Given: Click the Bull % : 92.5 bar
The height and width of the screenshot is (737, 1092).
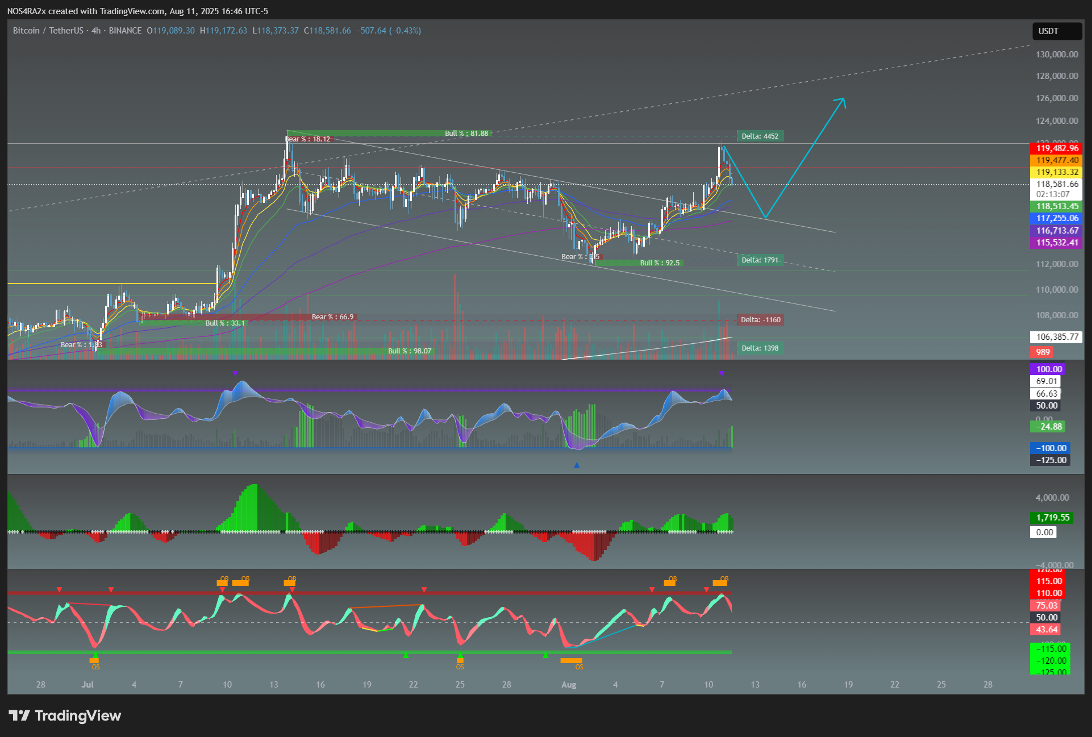Looking at the screenshot, I should coord(639,263).
